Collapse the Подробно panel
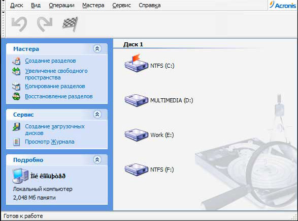The height and width of the screenshot is (221, 298). coord(97,159)
